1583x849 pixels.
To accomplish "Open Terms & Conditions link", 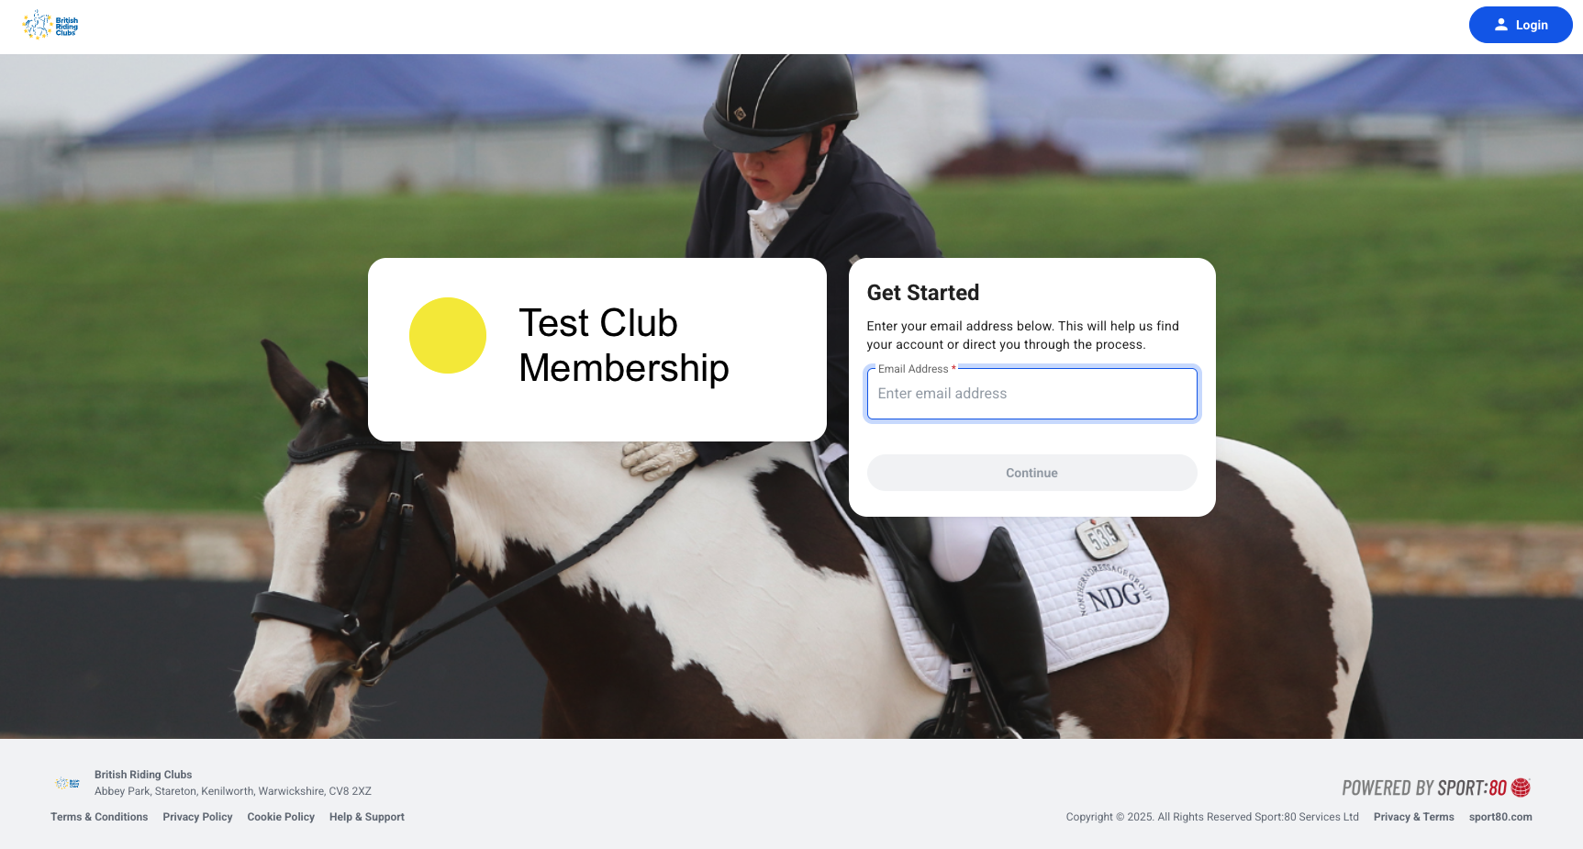I will tap(99, 817).
